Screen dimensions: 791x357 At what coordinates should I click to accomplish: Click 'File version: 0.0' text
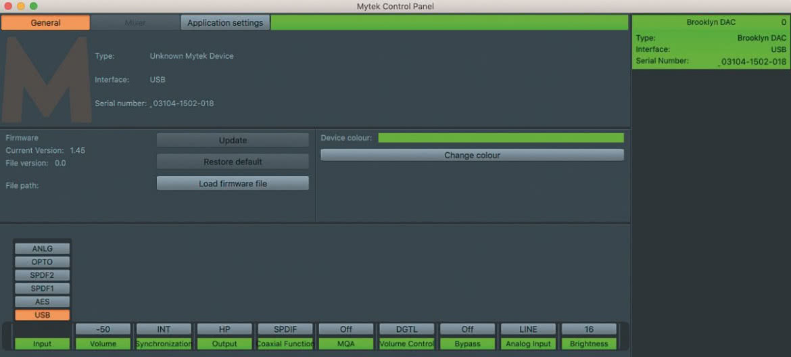[36, 164]
